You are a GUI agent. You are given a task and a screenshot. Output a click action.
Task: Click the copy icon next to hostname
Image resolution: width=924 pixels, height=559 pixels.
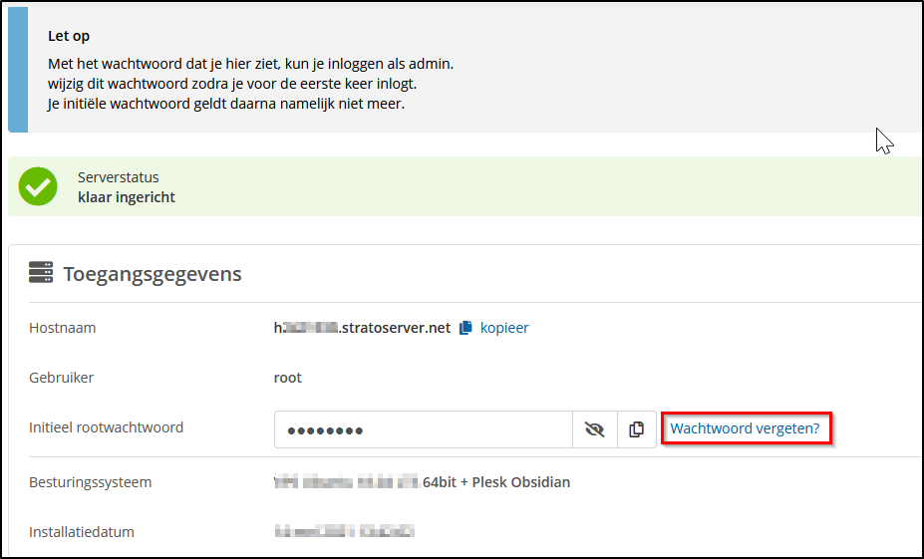465,328
